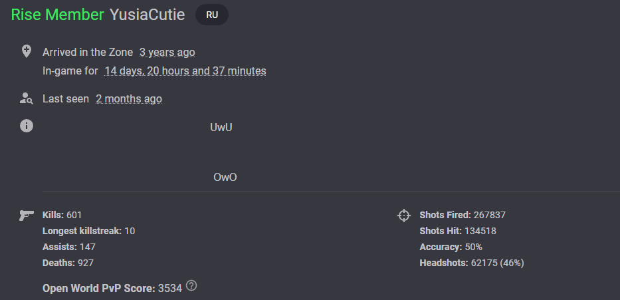Click the Headshots stat line

472,263
